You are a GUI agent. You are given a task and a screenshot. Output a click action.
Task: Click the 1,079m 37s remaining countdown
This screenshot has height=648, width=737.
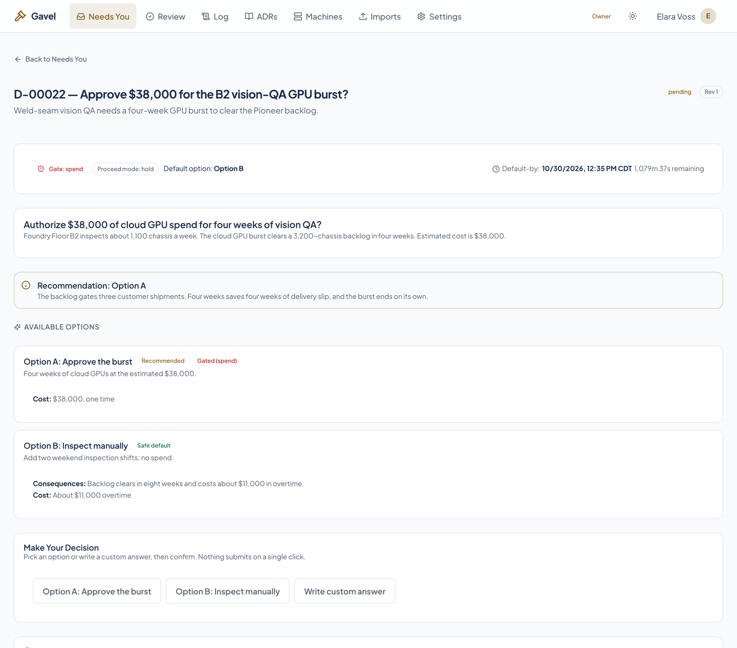tap(669, 169)
